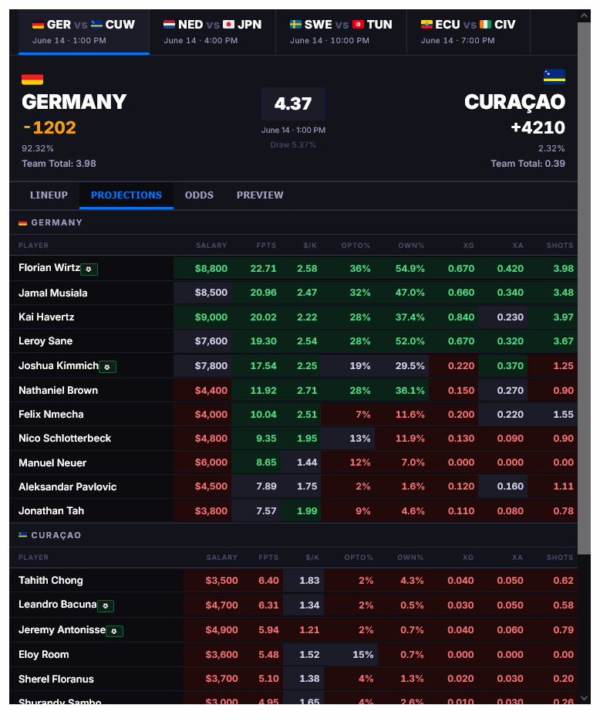Click the Tunisia flag in the match tabs
The image size is (600, 722).
pos(358,25)
